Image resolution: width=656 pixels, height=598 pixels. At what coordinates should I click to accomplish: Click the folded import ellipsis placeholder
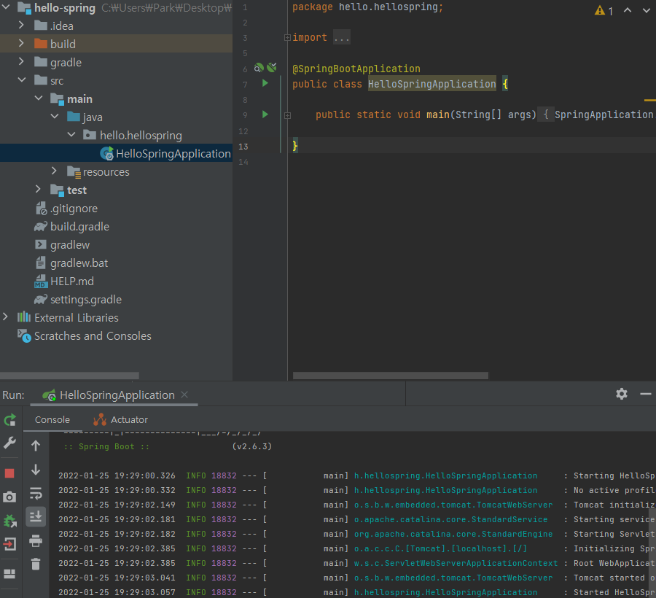click(342, 38)
